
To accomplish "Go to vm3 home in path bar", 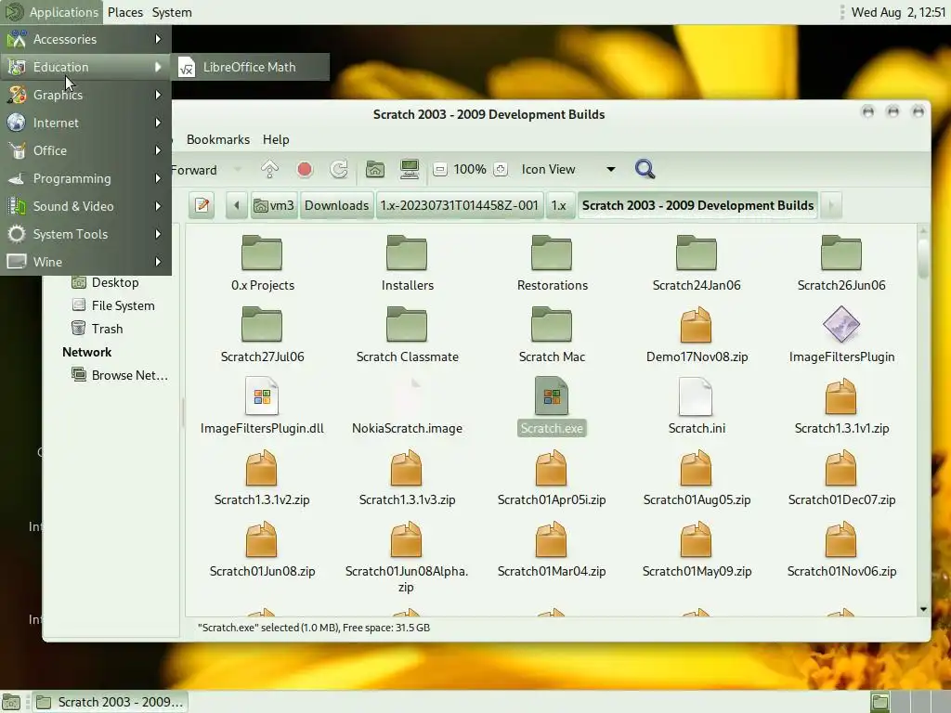I will coord(274,205).
